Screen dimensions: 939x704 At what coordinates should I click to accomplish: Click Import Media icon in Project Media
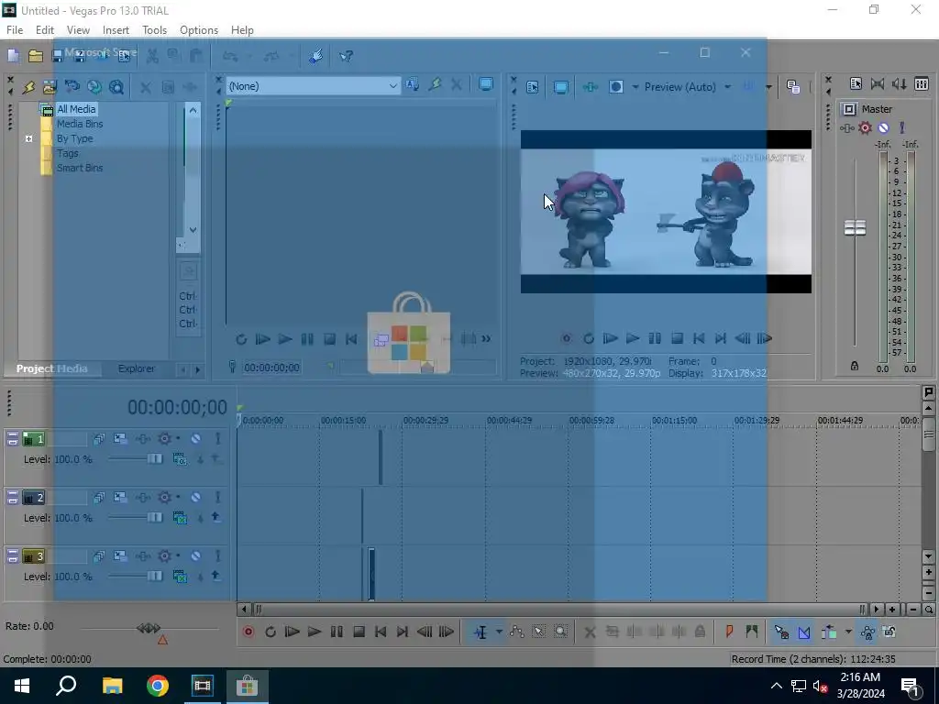point(50,87)
